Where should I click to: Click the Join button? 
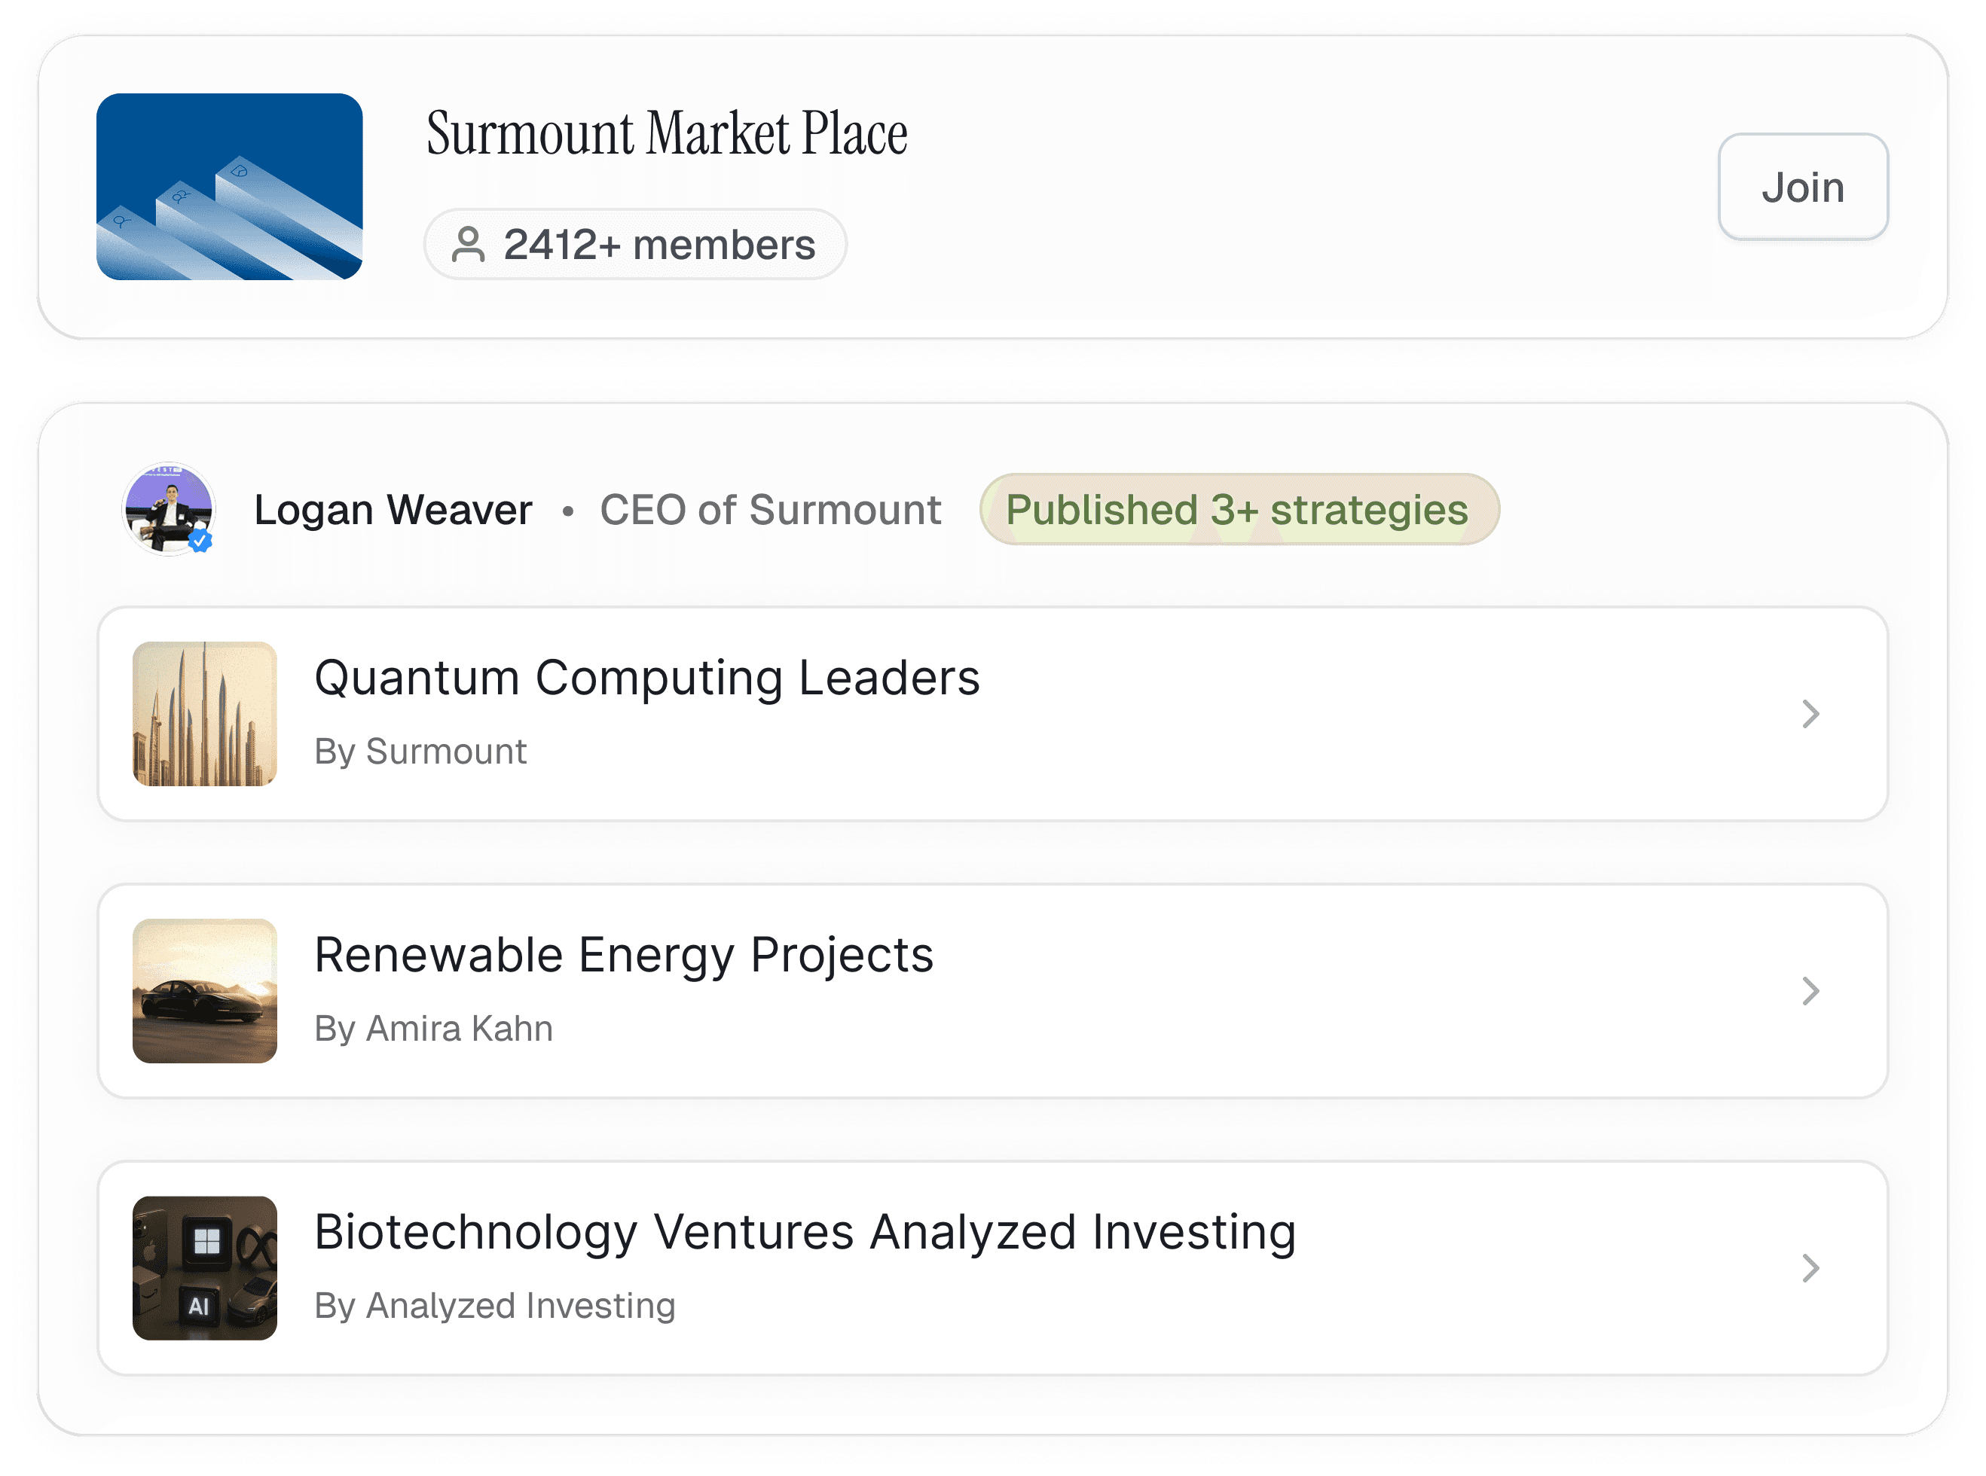pyautogui.click(x=1802, y=187)
